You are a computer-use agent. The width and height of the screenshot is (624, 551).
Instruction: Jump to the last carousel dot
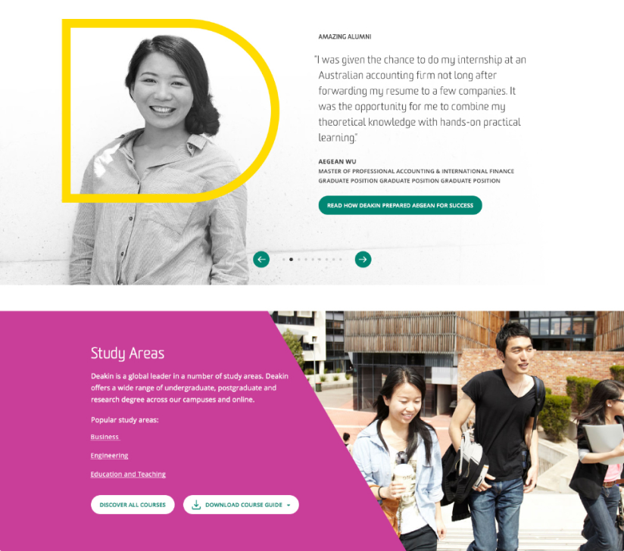click(341, 260)
